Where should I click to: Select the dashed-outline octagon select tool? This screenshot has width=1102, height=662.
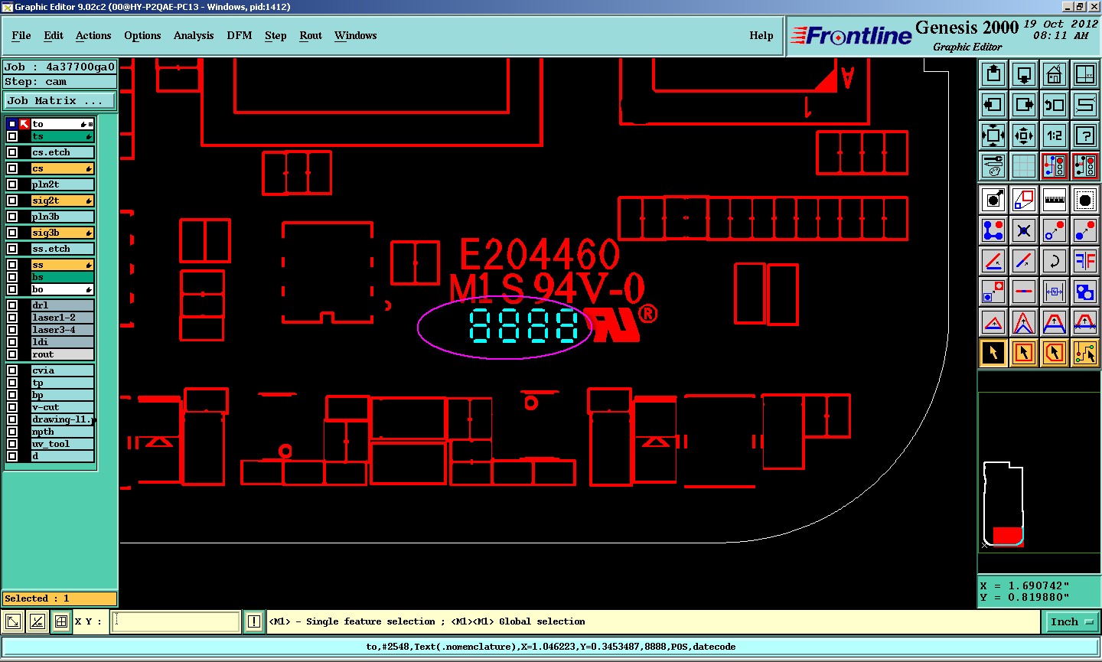click(1085, 200)
